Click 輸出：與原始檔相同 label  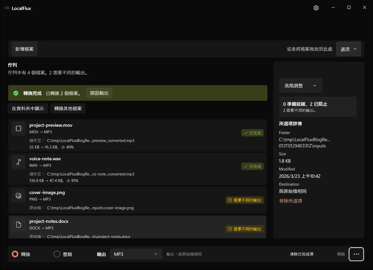coord(184,254)
